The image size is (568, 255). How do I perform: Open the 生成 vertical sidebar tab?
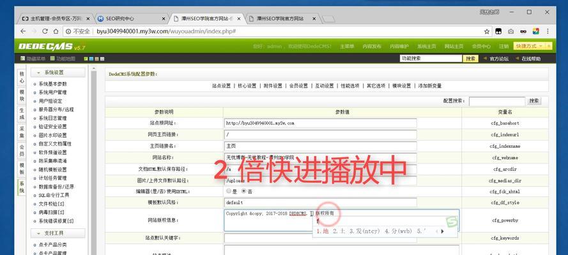coord(22,113)
